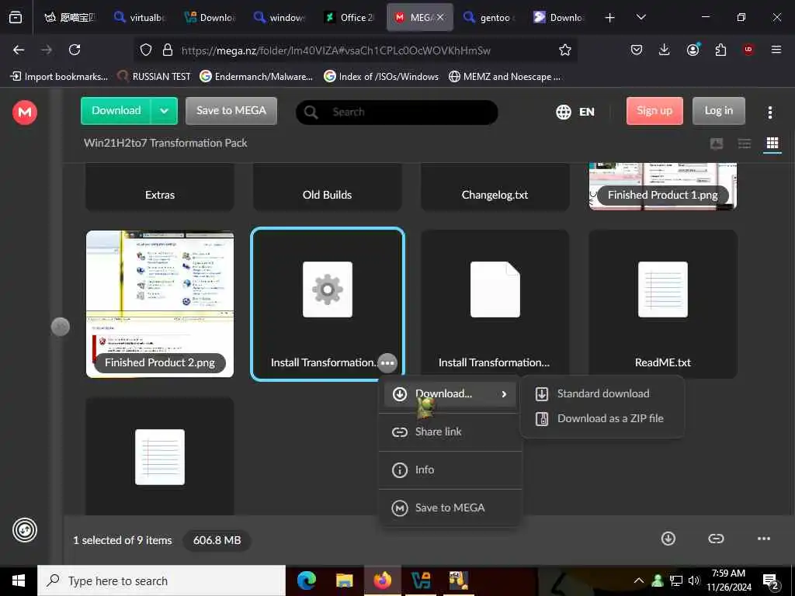Go back with browser back arrow
795x596 pixels.
19,50
